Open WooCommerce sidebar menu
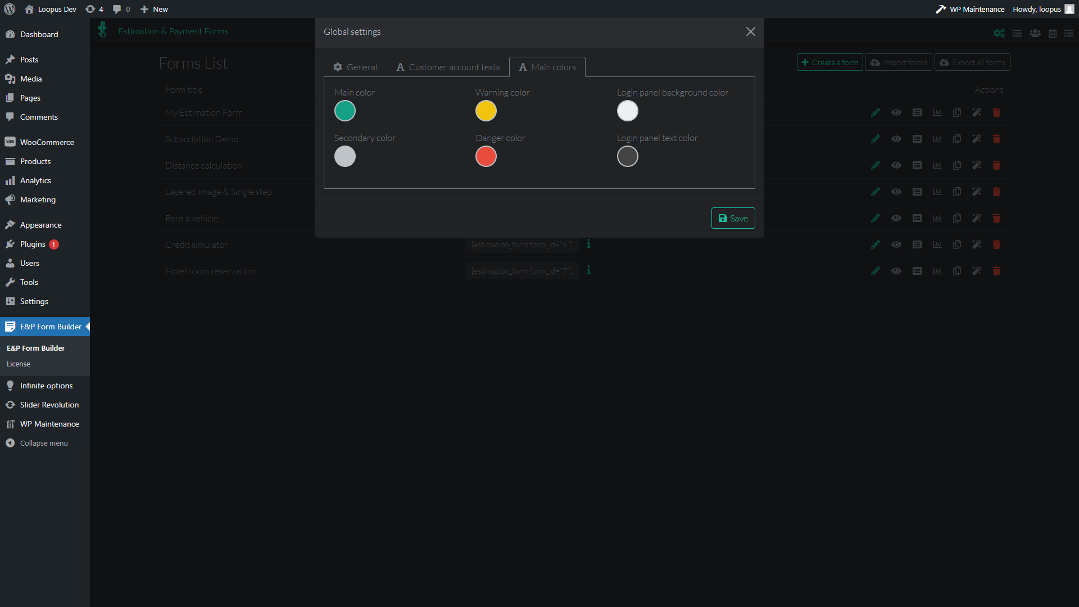1079x607 pixels. tap(47, 142)
